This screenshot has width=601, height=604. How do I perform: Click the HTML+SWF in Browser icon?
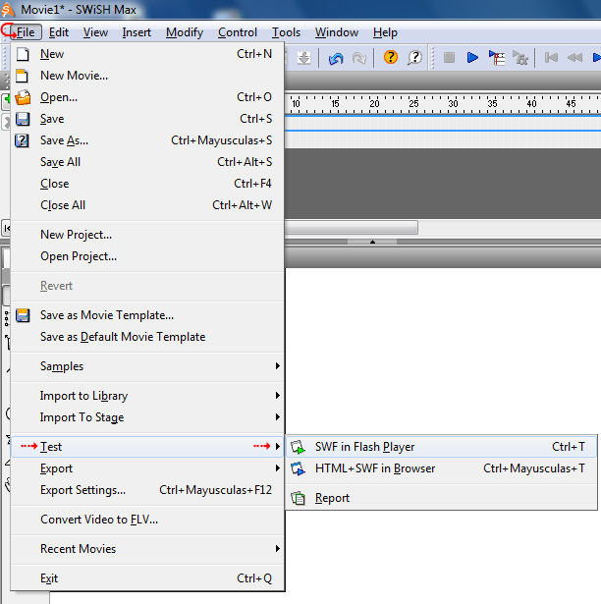tap(298, 468)
